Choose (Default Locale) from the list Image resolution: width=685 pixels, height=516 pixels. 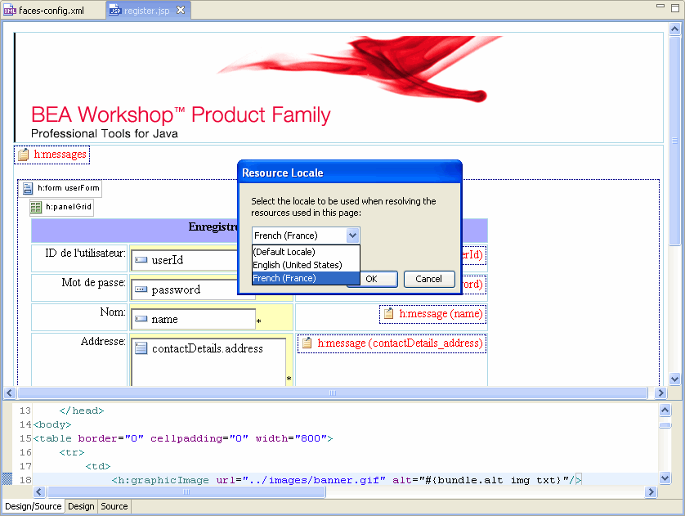tap(306, 252)
